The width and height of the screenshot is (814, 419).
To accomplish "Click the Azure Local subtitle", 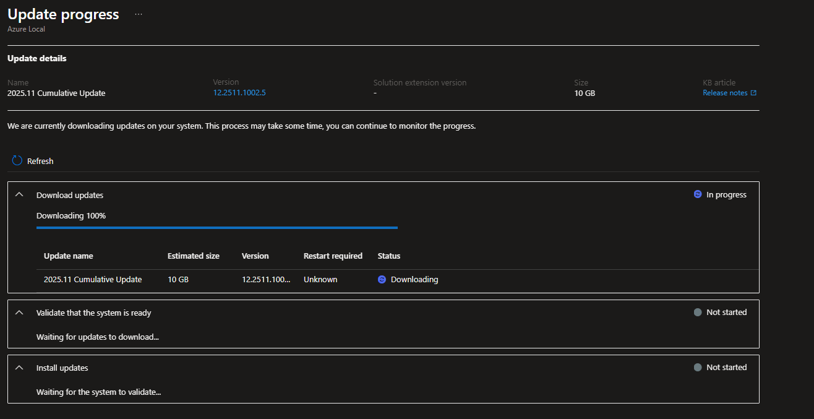I will pyautogui.click(x=26, y=29).
